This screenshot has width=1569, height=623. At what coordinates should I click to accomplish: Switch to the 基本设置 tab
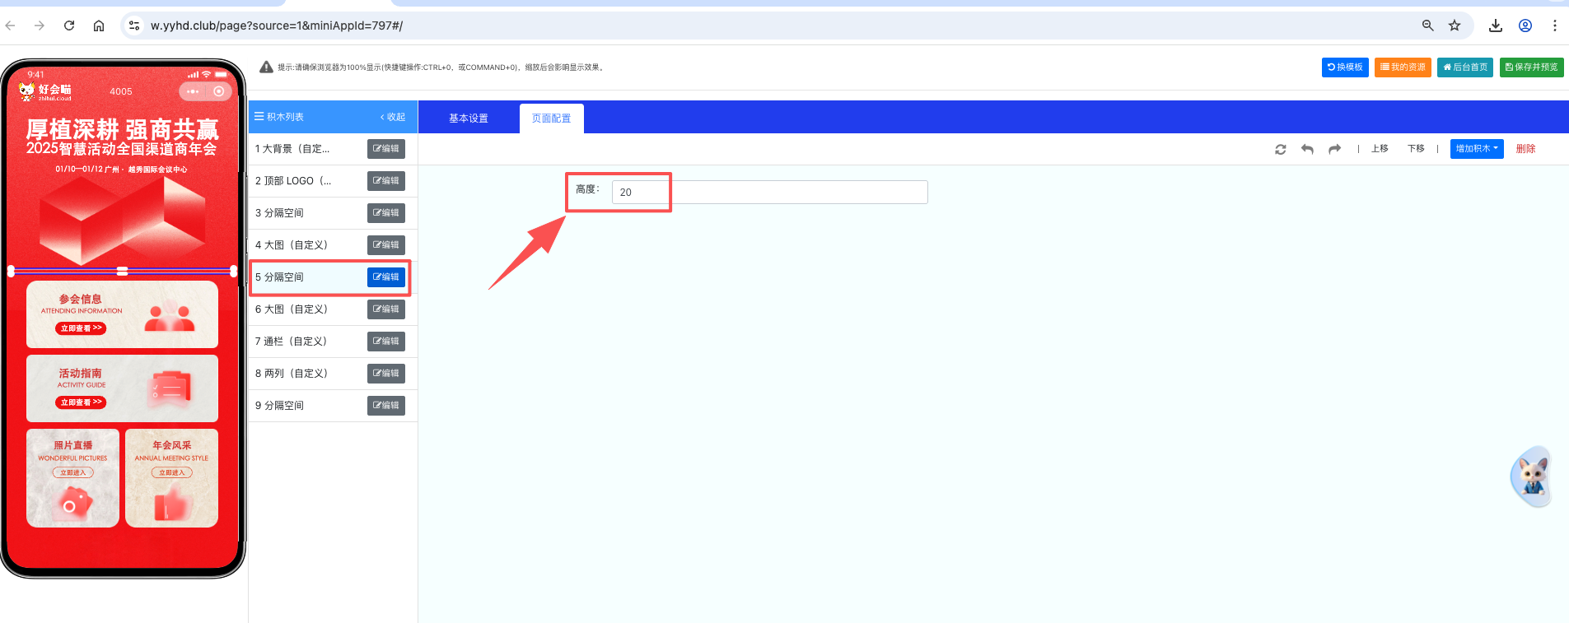tap(468, 119)
